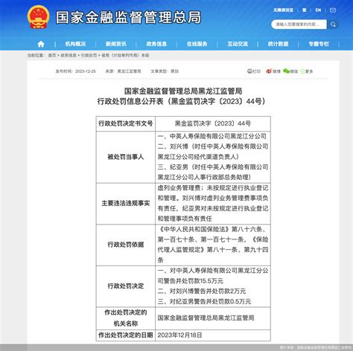Click table label 行政处罚决定书文号
Image resolution: width=353 pixels, height=351 pixels.
126,123
